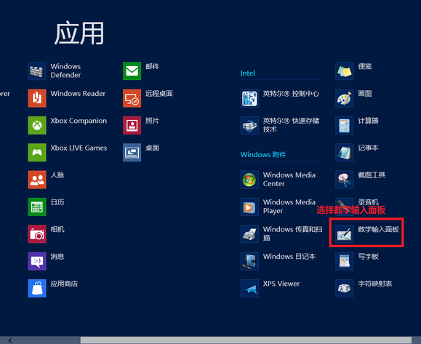421x344 pixels.
Task: Click the 数学输入面板 label text
Action: coord(378,229)
